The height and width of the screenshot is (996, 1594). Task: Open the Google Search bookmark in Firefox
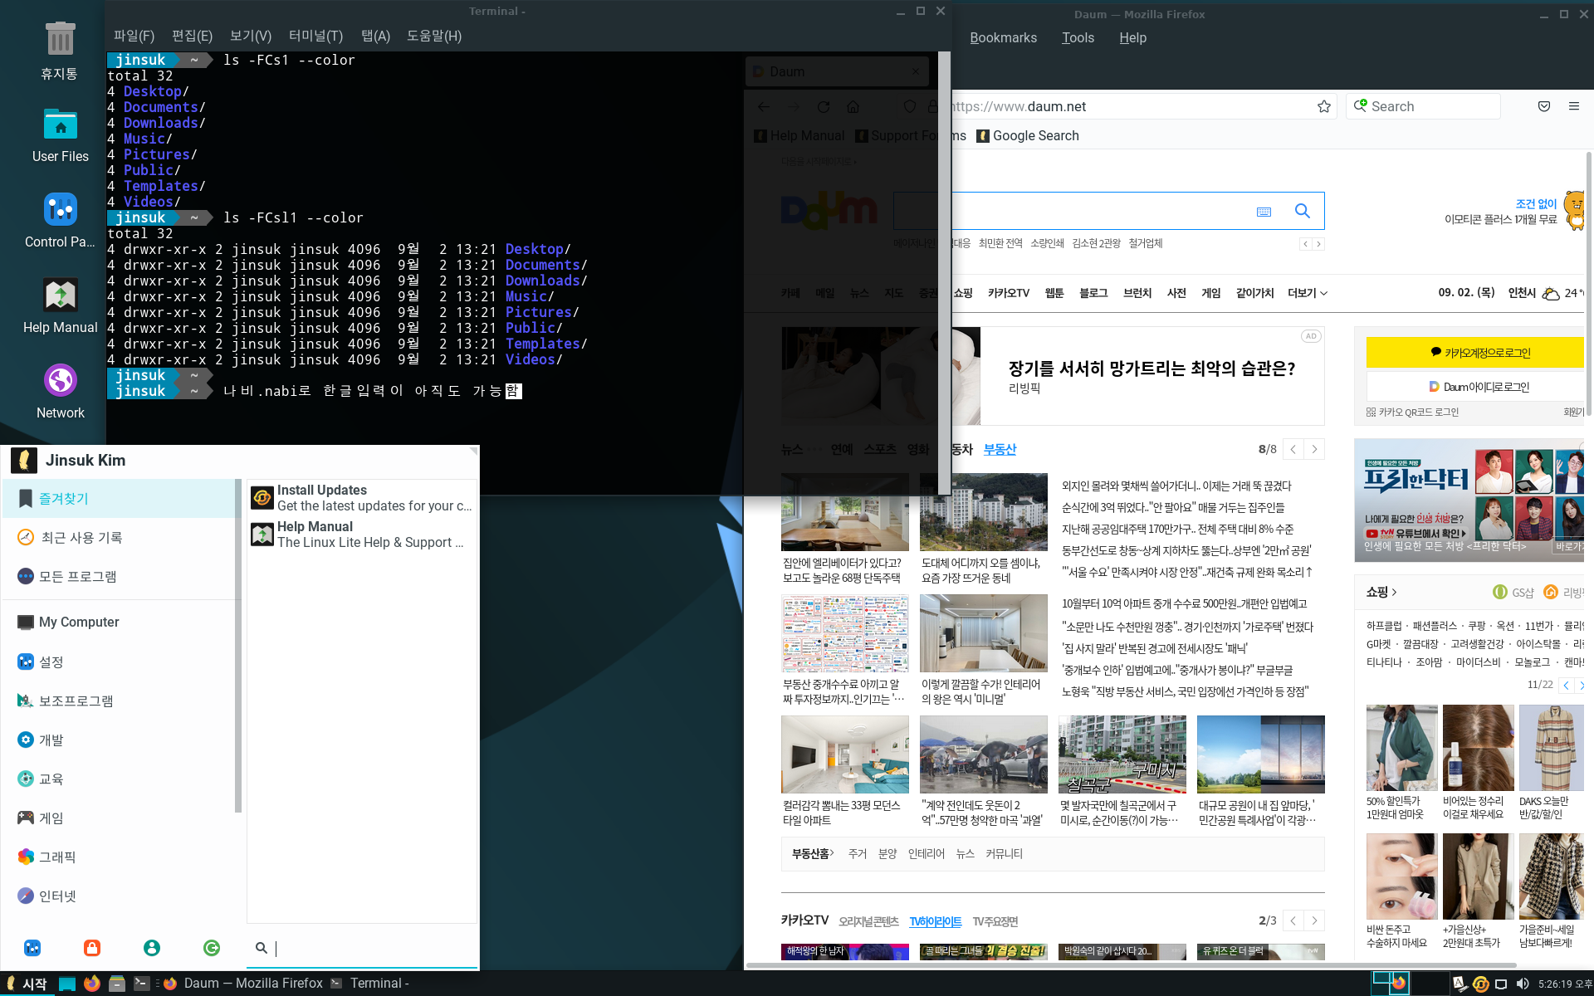(x=1028, y=135)
